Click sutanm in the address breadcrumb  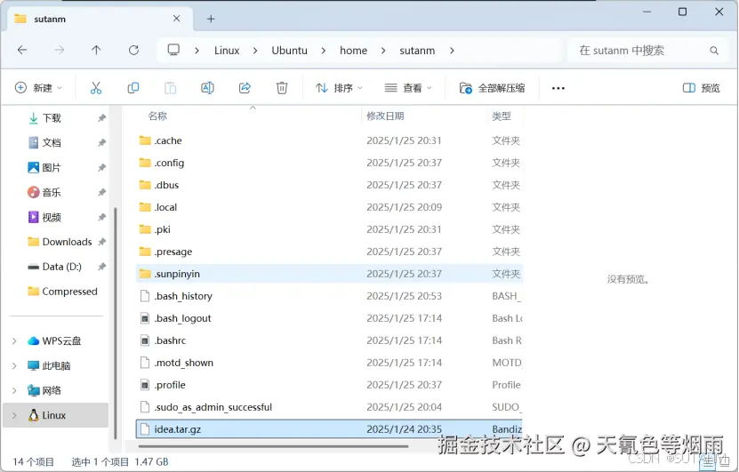(417, 51)
